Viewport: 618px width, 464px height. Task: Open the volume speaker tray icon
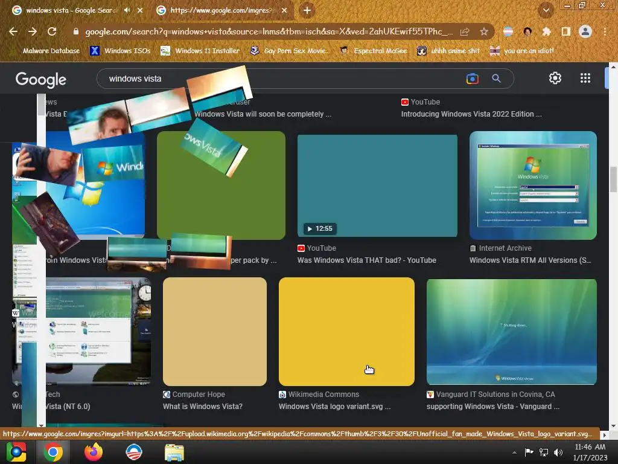[558, 452]
